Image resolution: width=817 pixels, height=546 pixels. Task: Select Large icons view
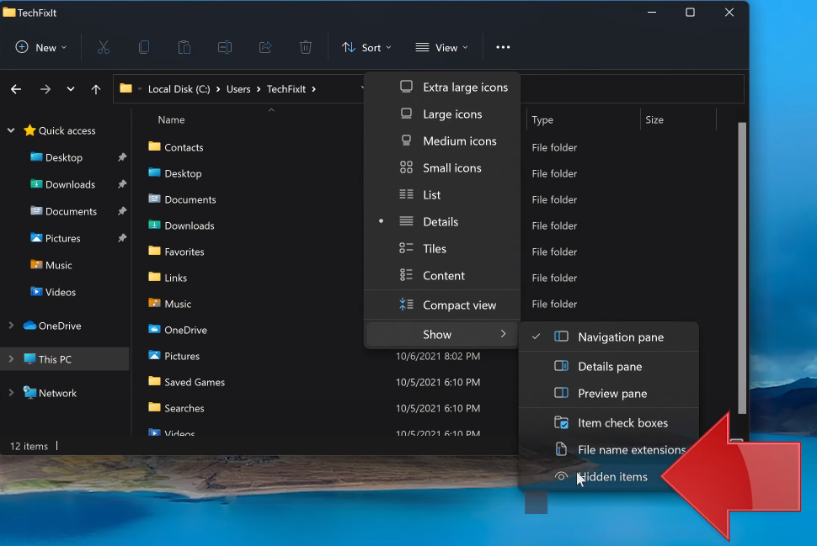(x=442, y=114)
